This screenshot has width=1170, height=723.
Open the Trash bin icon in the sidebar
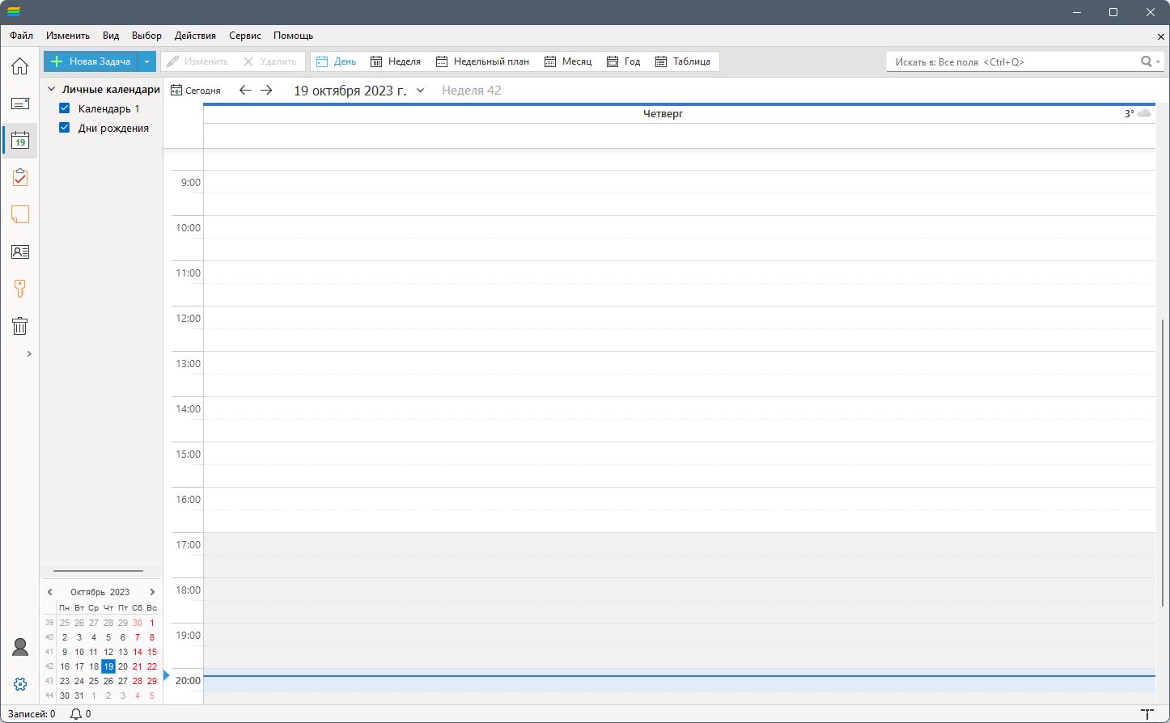pyautogui.click(x=19, y=326)
